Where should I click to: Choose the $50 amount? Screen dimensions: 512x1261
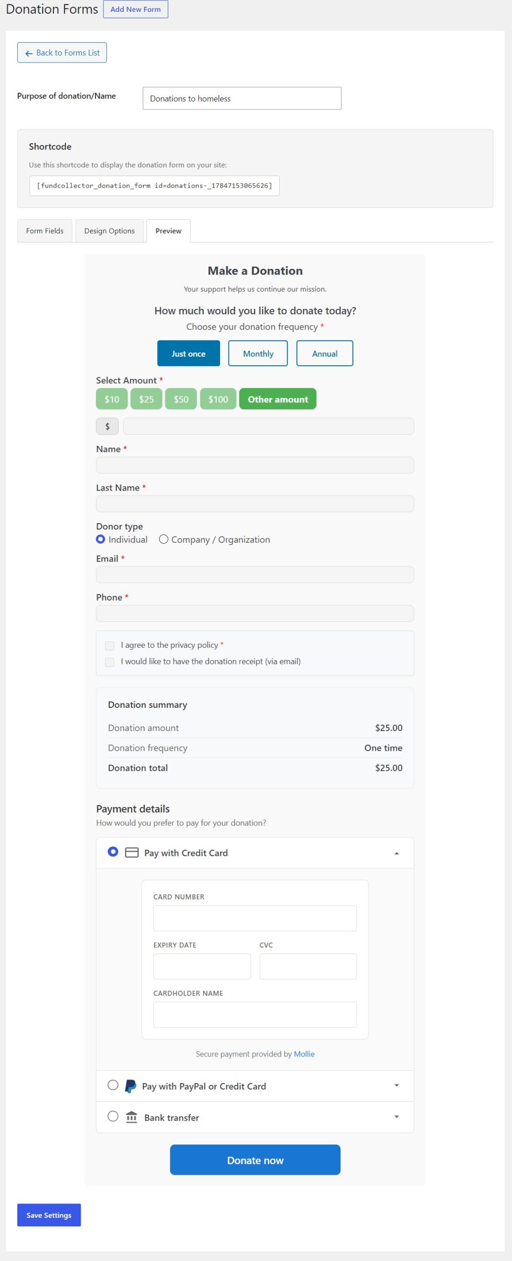181,399
